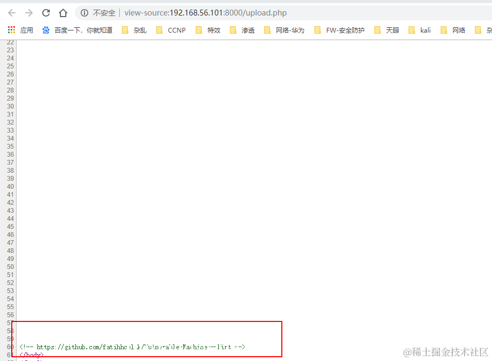Screen dimensions: 492x361
Task: Open the 渗透 bookmark folder
Action: click(x=242, y=30)
